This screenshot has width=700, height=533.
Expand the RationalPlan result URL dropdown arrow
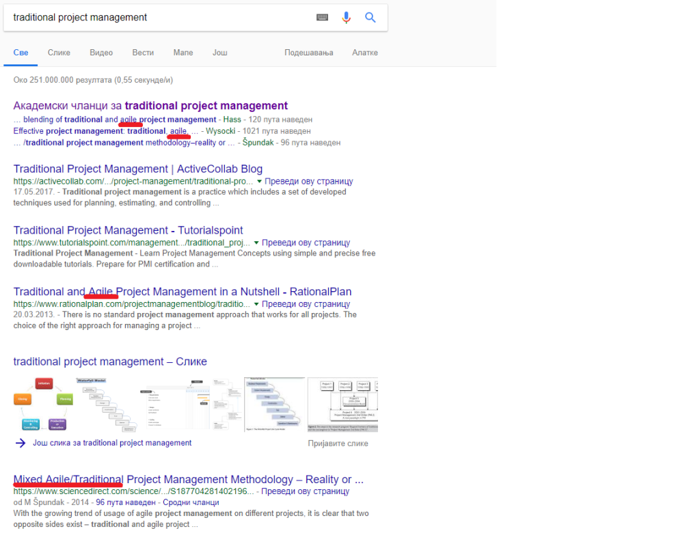256,304
